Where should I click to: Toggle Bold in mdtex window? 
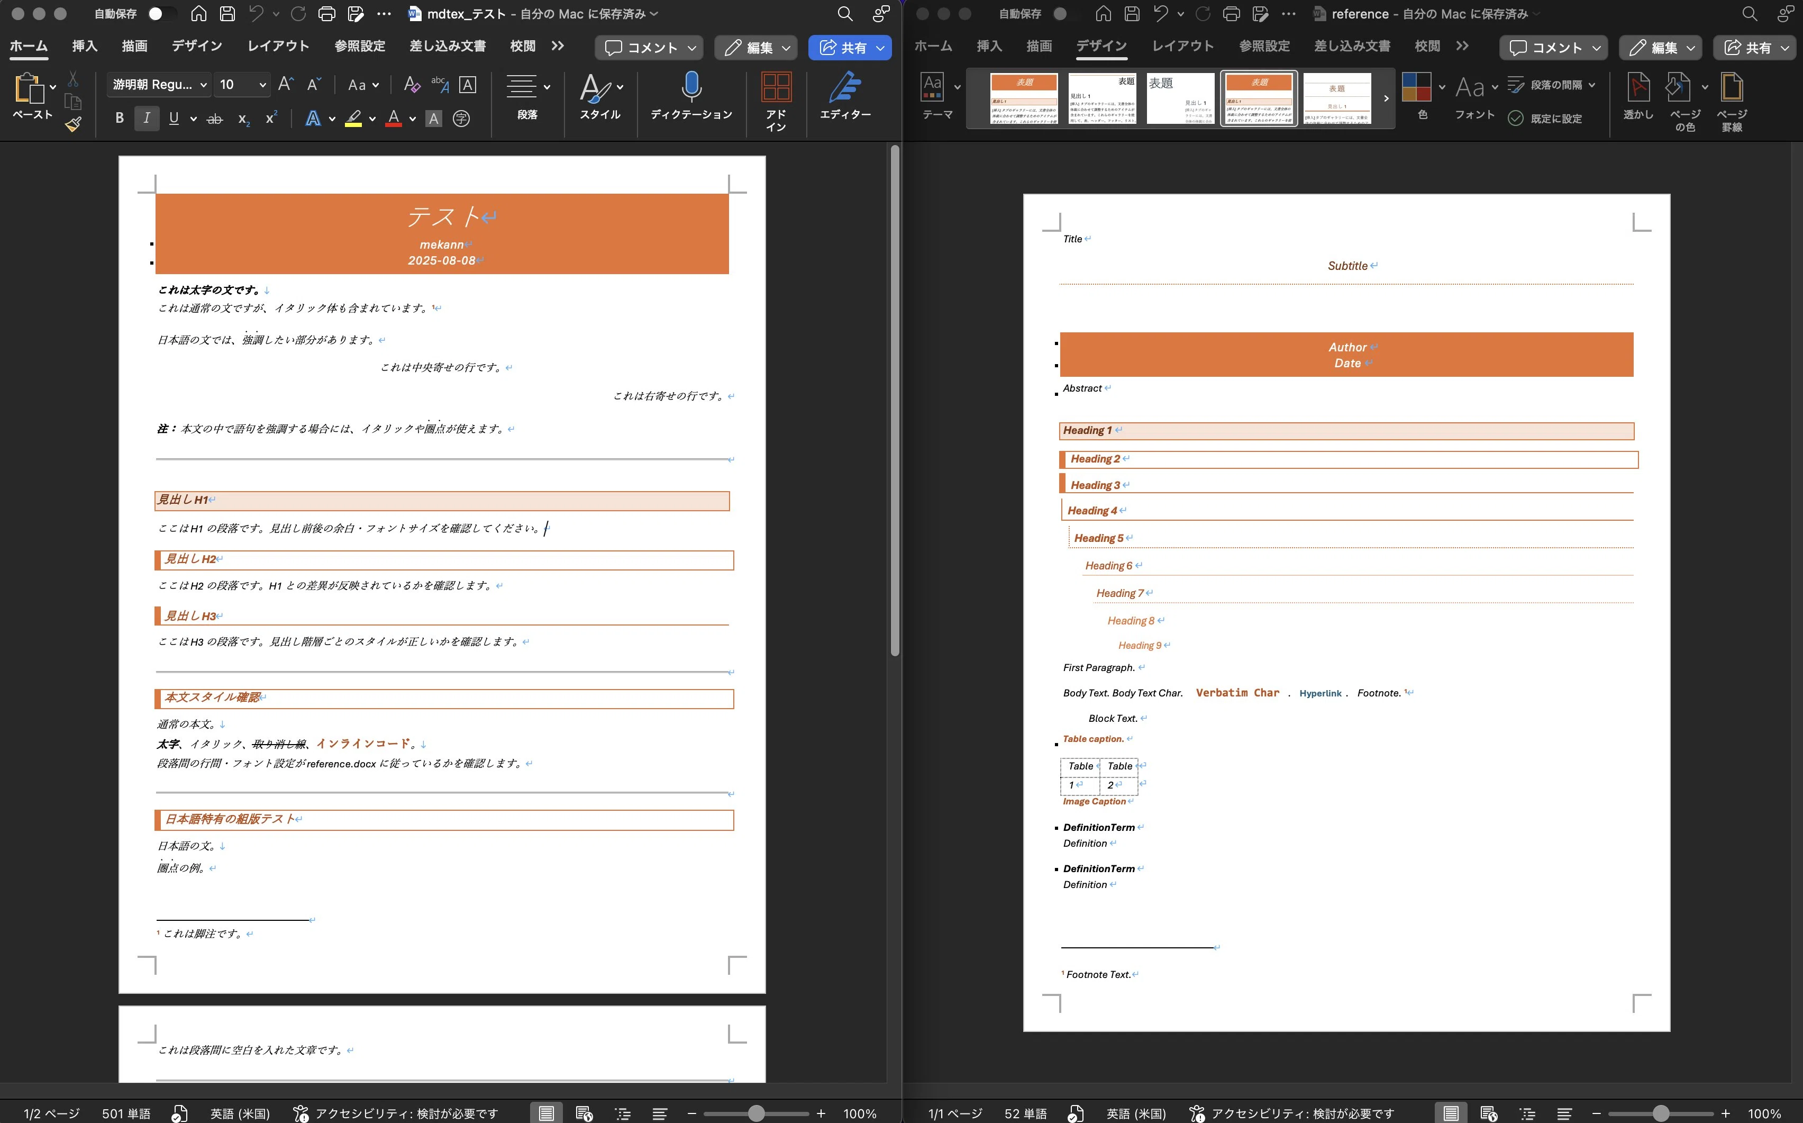click(120, 118)
